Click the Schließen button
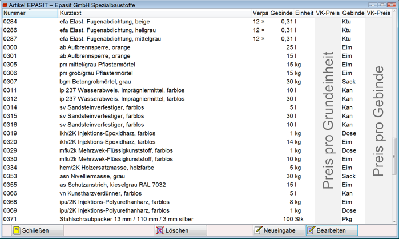Screen dimensions: 399x239 coord(38,230)
